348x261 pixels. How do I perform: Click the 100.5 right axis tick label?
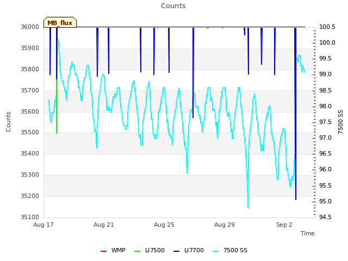pyautogui.click(x=327, y=27)
